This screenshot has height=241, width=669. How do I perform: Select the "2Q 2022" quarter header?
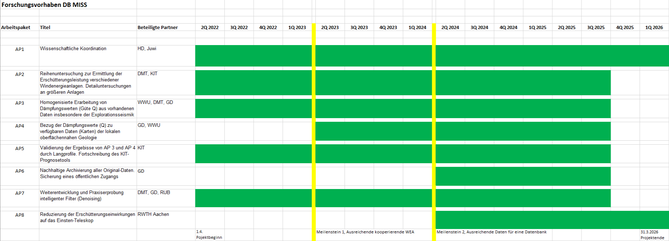[210, 27]
